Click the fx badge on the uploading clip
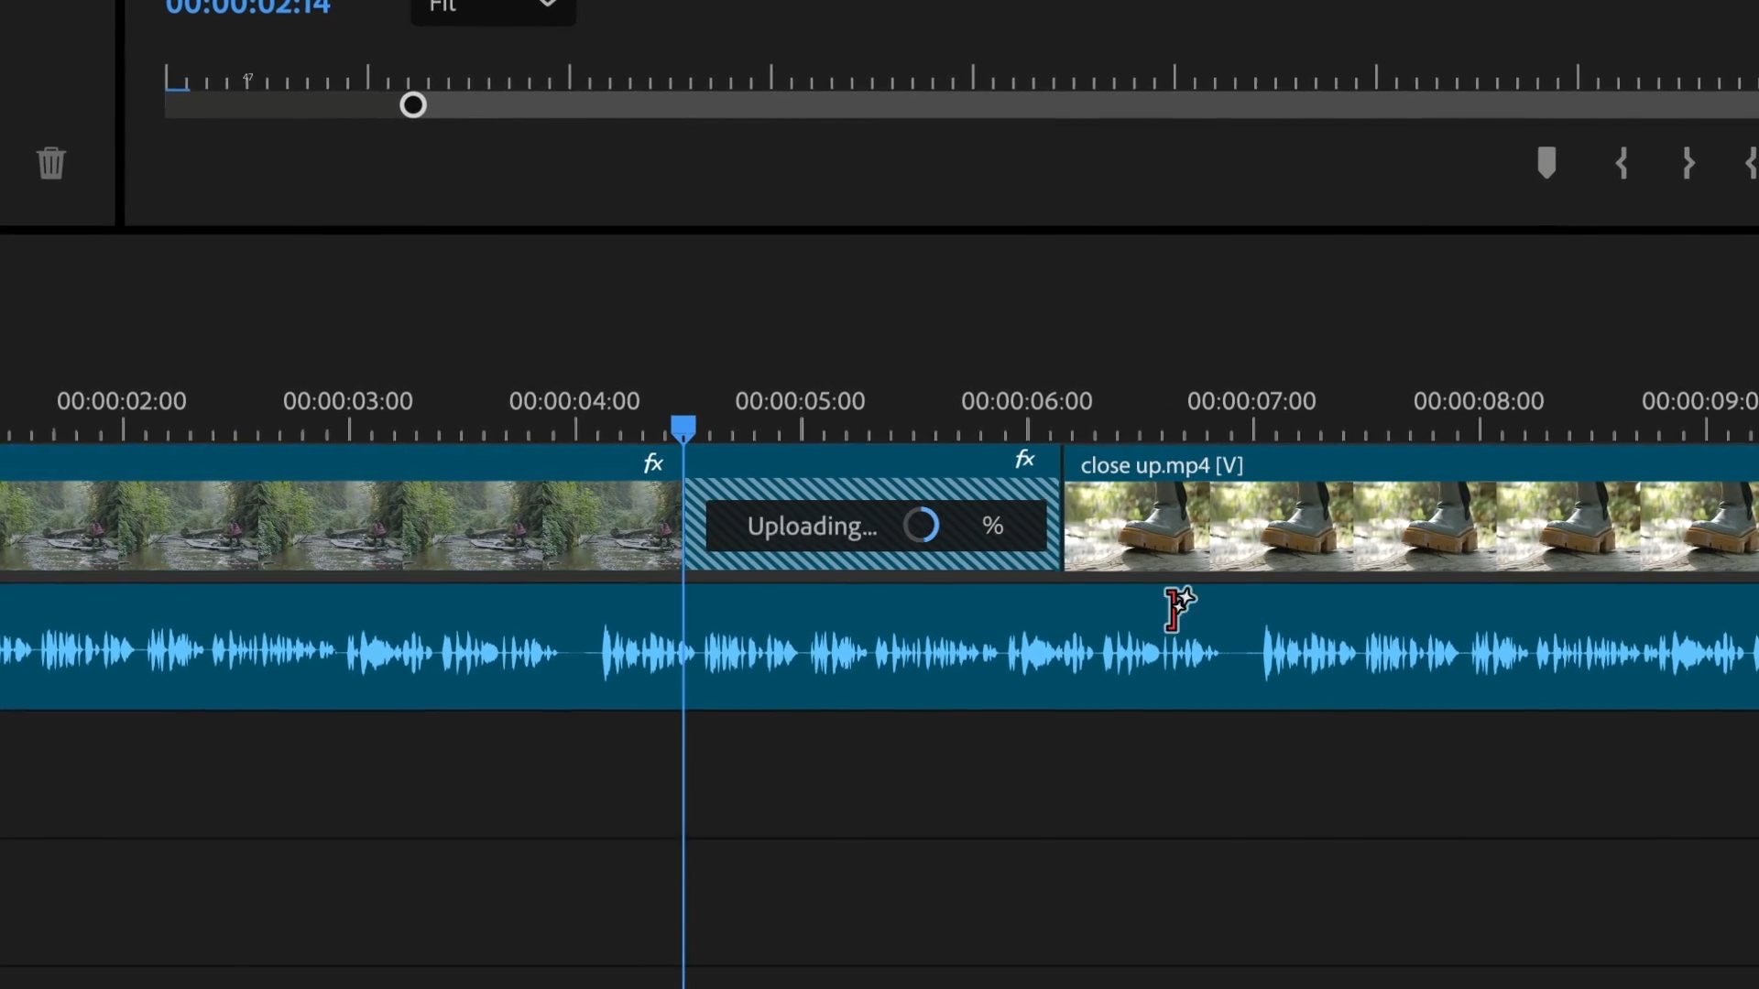1759x989 pixels. (1024, 460)
